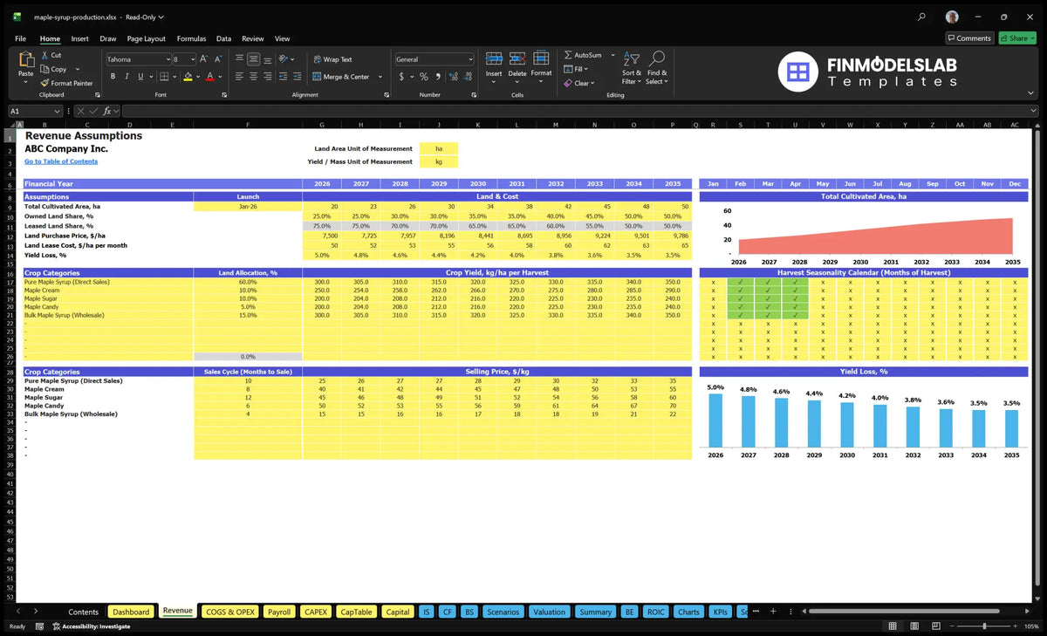Image resolution: width=1047 pixels, height=636 pixels.
Task: Open the File menu
Action: click(20, 38)
